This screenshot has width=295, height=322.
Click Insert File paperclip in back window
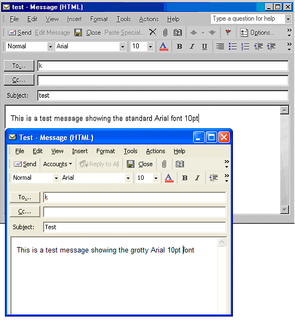pyautogui.click(x=165, y=33)
